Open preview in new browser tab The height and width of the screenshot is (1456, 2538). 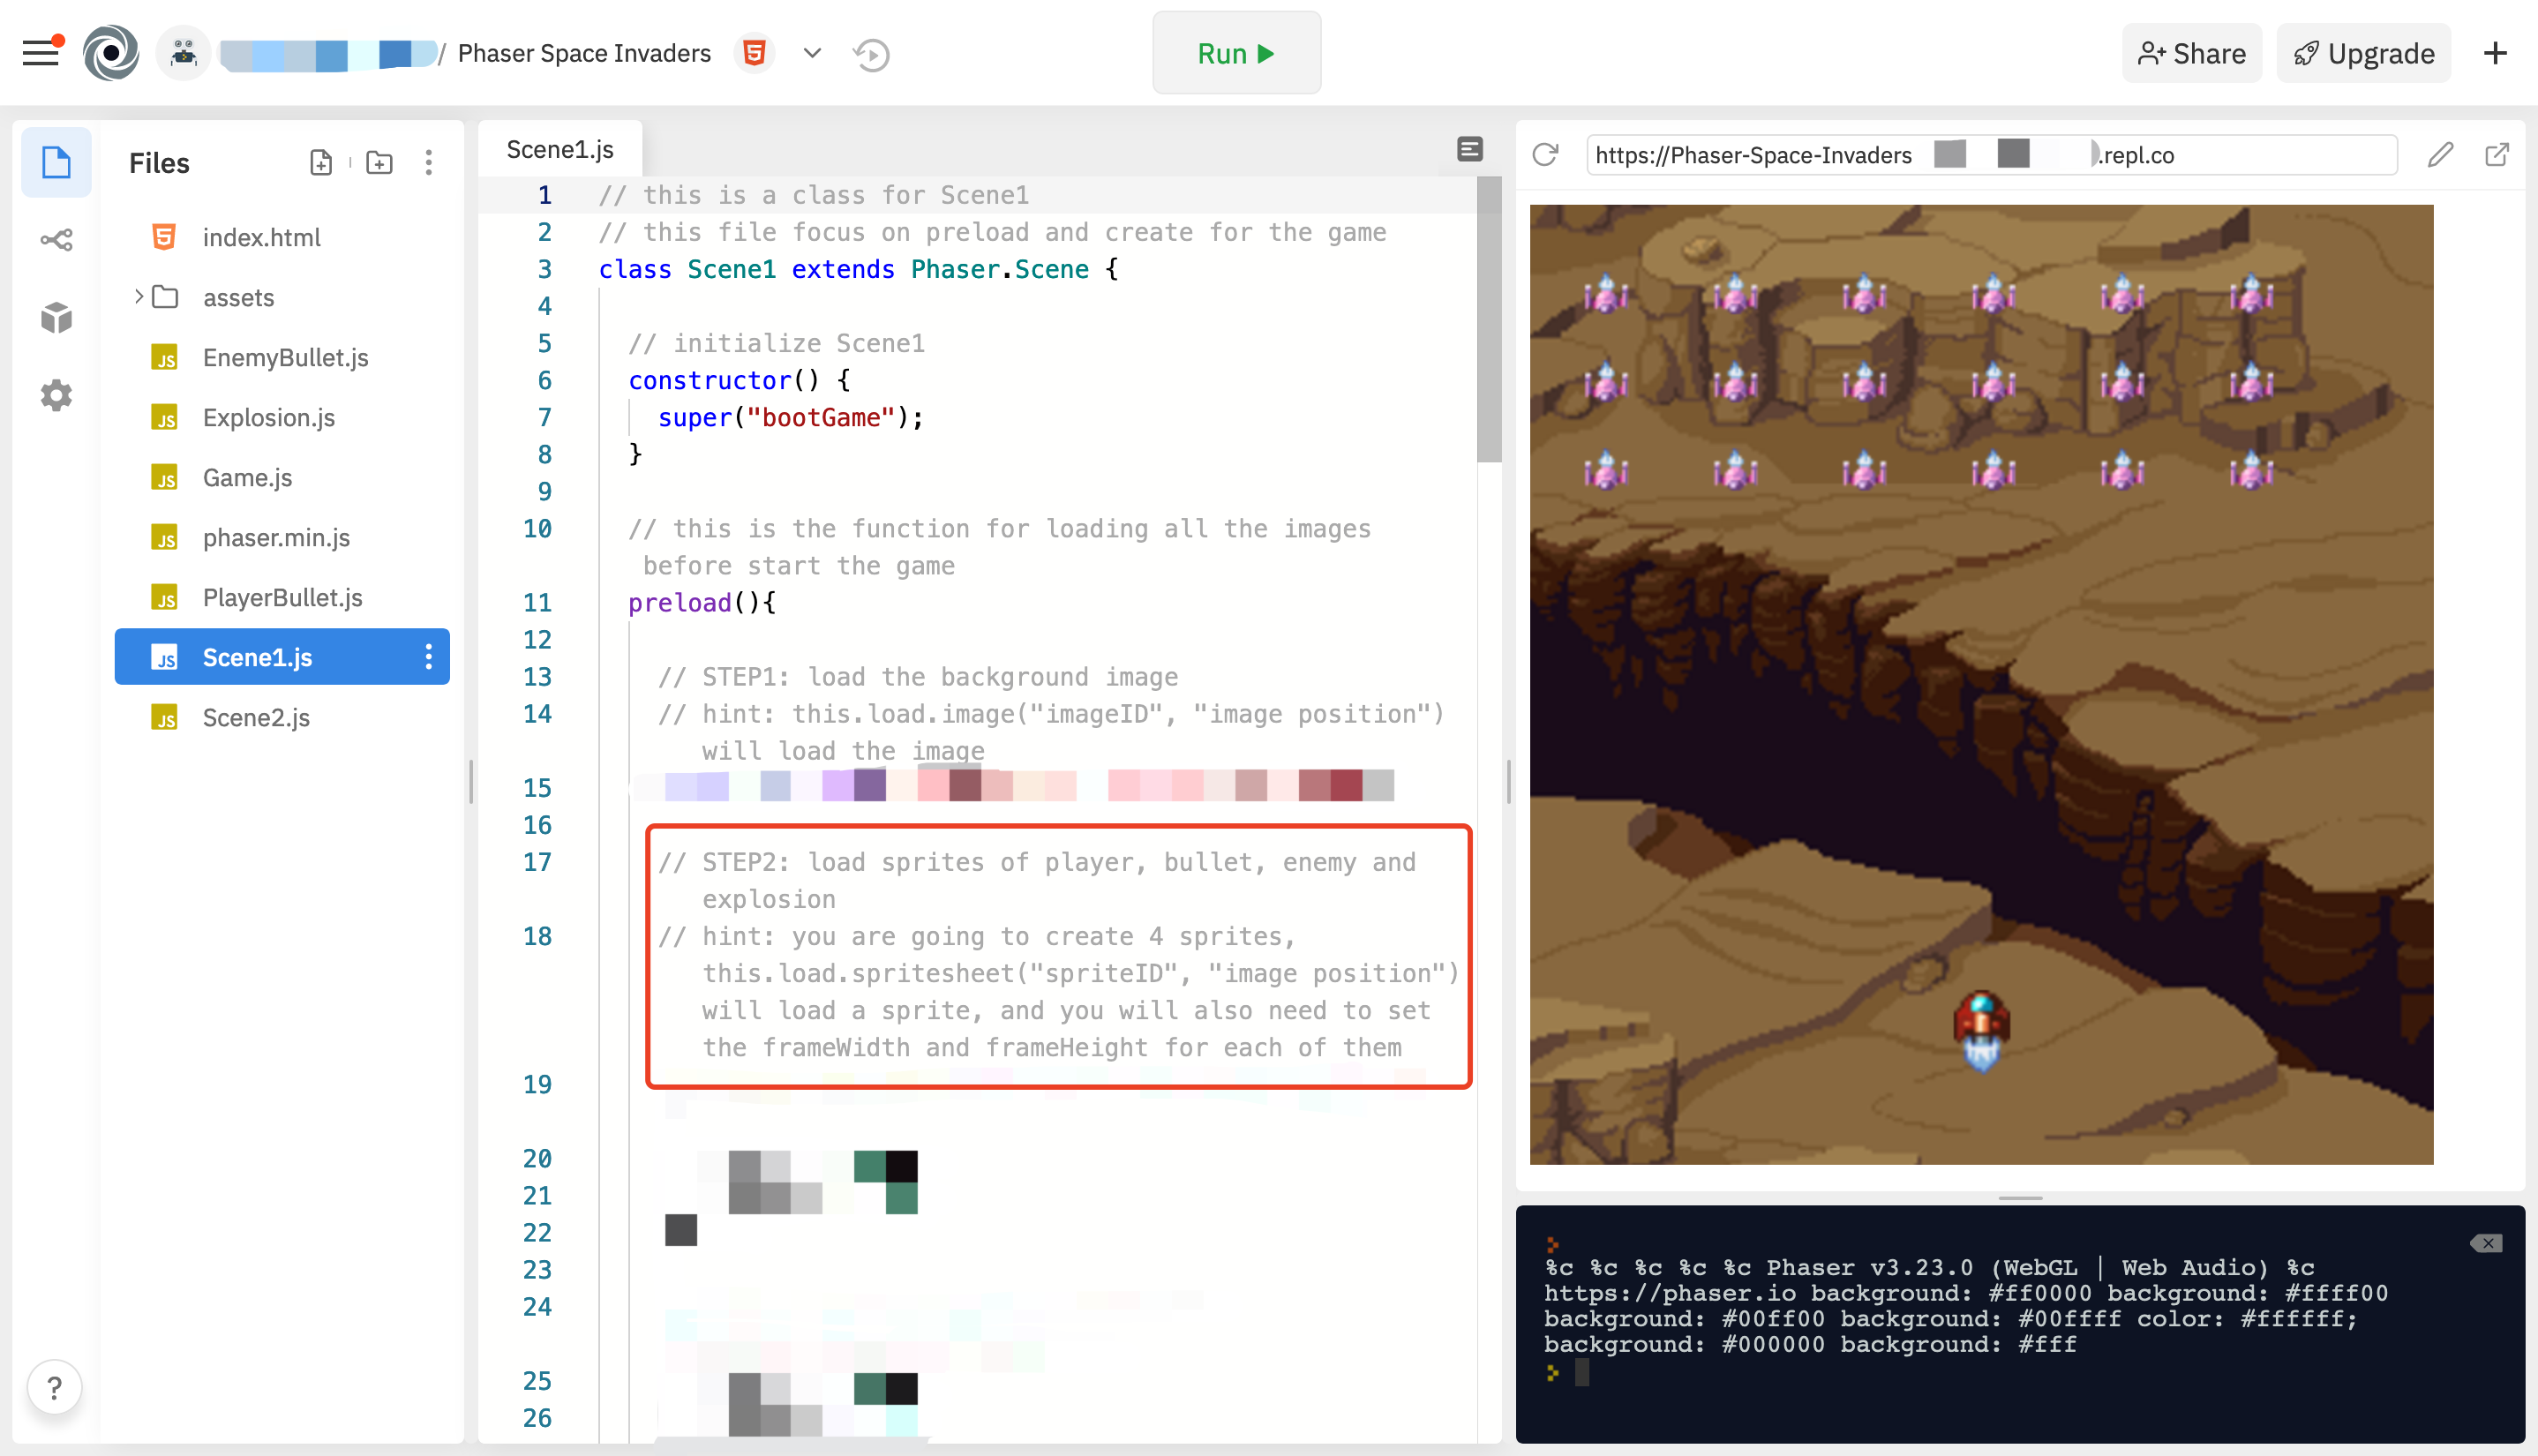[2497, 155]
